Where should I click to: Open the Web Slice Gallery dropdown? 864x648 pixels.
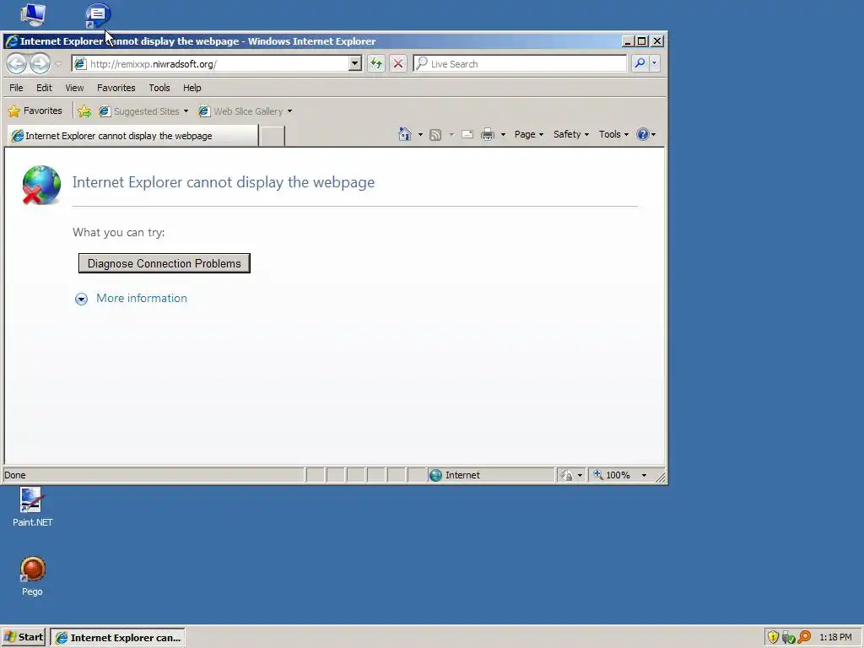[x=246, y=111]
